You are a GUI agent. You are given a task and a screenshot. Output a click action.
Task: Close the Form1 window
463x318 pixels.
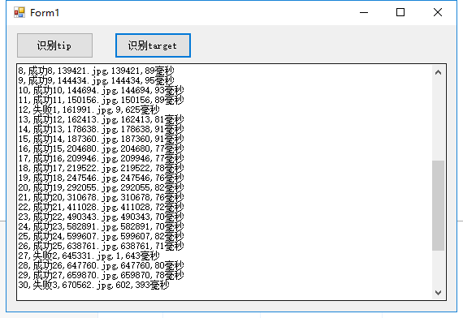[438, 12]
